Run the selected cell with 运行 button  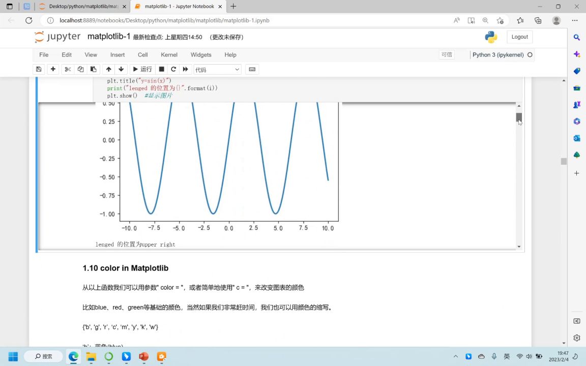pos(142,69)
